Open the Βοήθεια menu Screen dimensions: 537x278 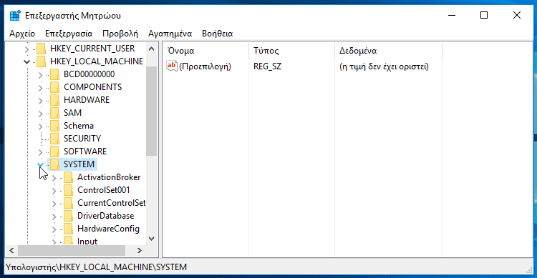click(x=218, y=34)
